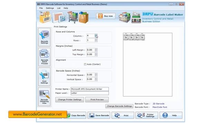
Task: Open Barcode Batch Process panel
Action: 44,57
